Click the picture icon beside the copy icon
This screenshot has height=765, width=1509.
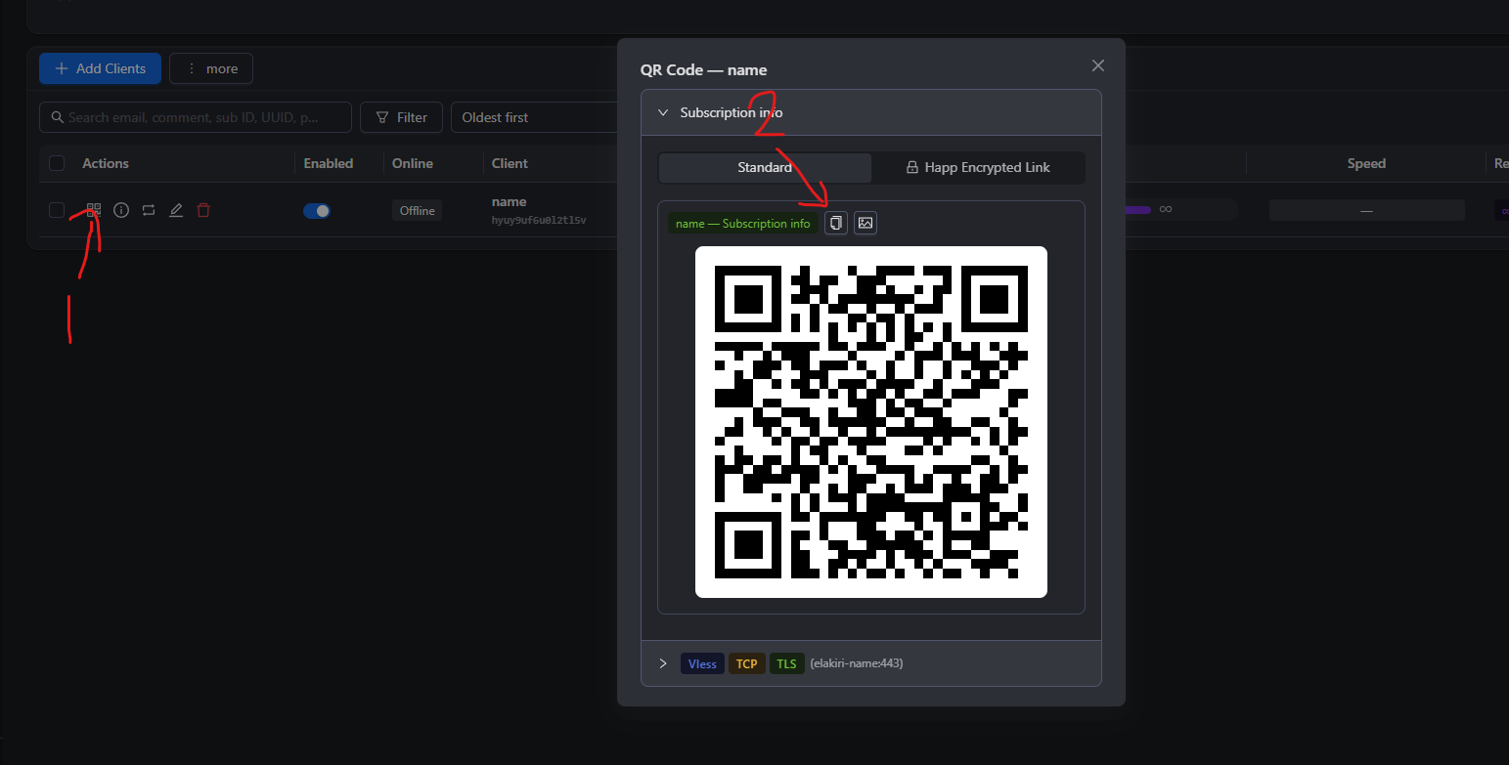(865, 224)
